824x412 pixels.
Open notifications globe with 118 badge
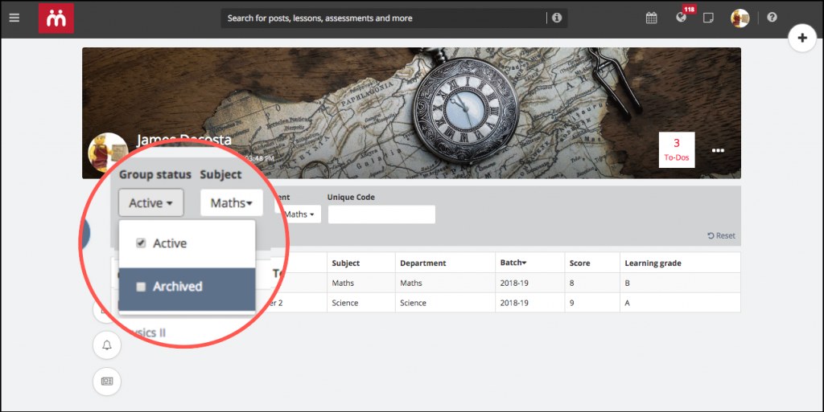[x=682, y=18]
